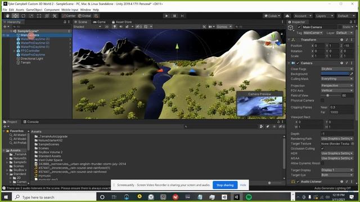Open the Layers dropdown in toolbar

pyautogui.click(x=324, y=16)
